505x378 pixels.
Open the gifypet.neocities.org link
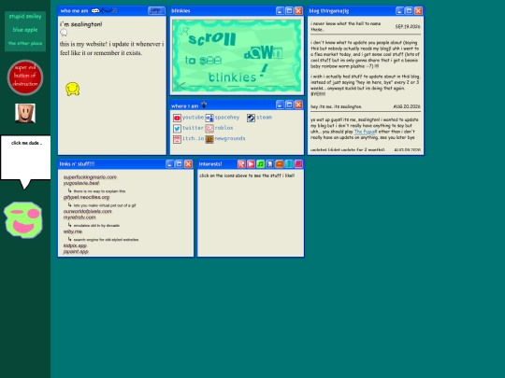click(x=86, y=197)
